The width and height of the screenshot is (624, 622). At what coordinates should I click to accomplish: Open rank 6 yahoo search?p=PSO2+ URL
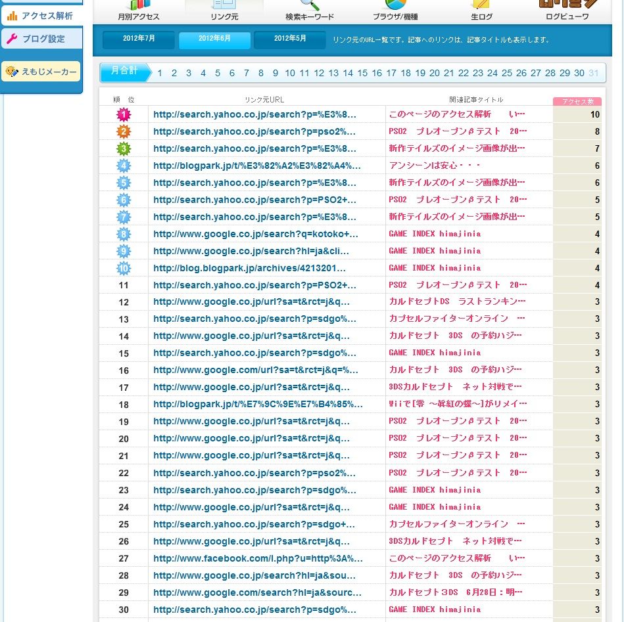pos(254,200)
